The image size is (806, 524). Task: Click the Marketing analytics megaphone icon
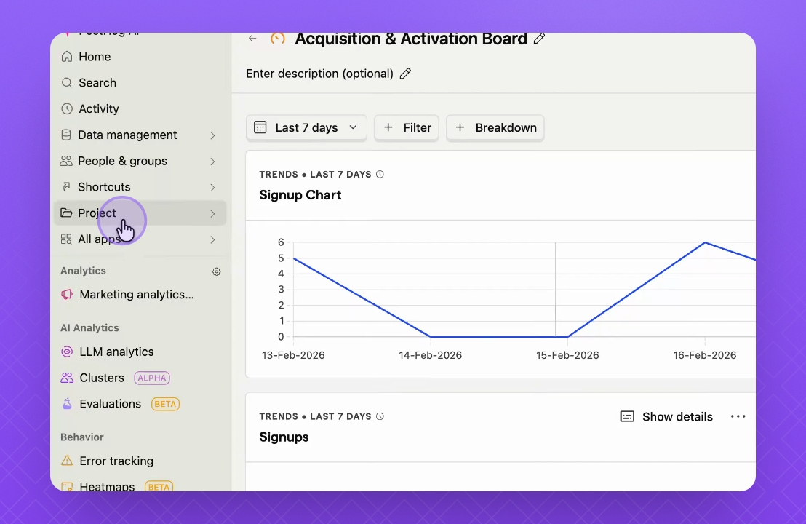[x=67, y=295]
